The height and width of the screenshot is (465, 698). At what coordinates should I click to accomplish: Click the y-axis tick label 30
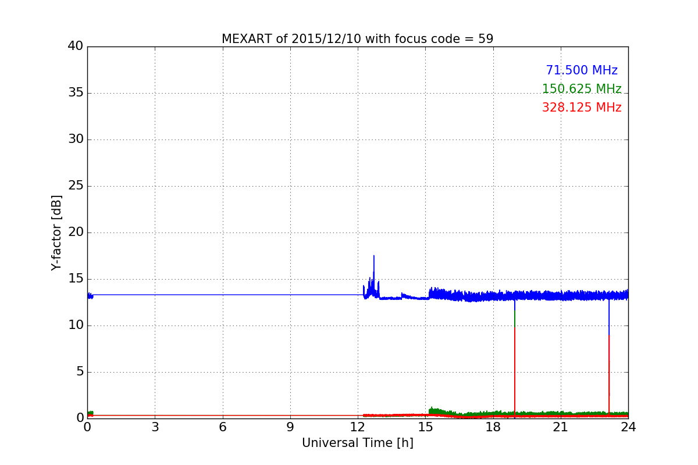tap(76, 139)
